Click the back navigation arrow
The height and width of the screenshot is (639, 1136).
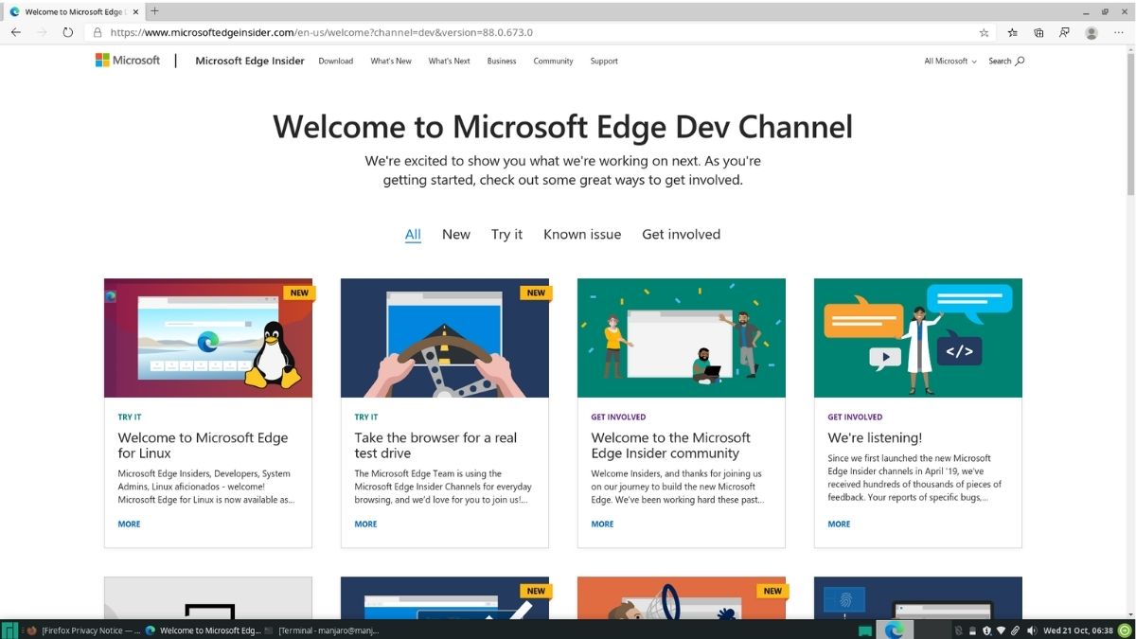point(15,31)
